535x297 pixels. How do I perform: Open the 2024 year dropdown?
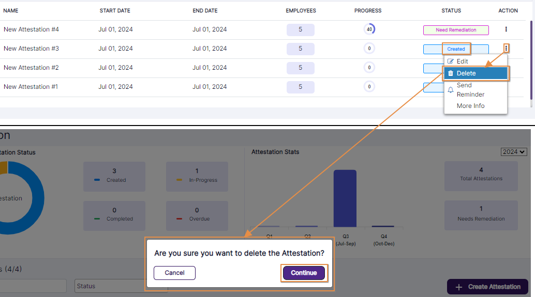click(x=514, y=152)
